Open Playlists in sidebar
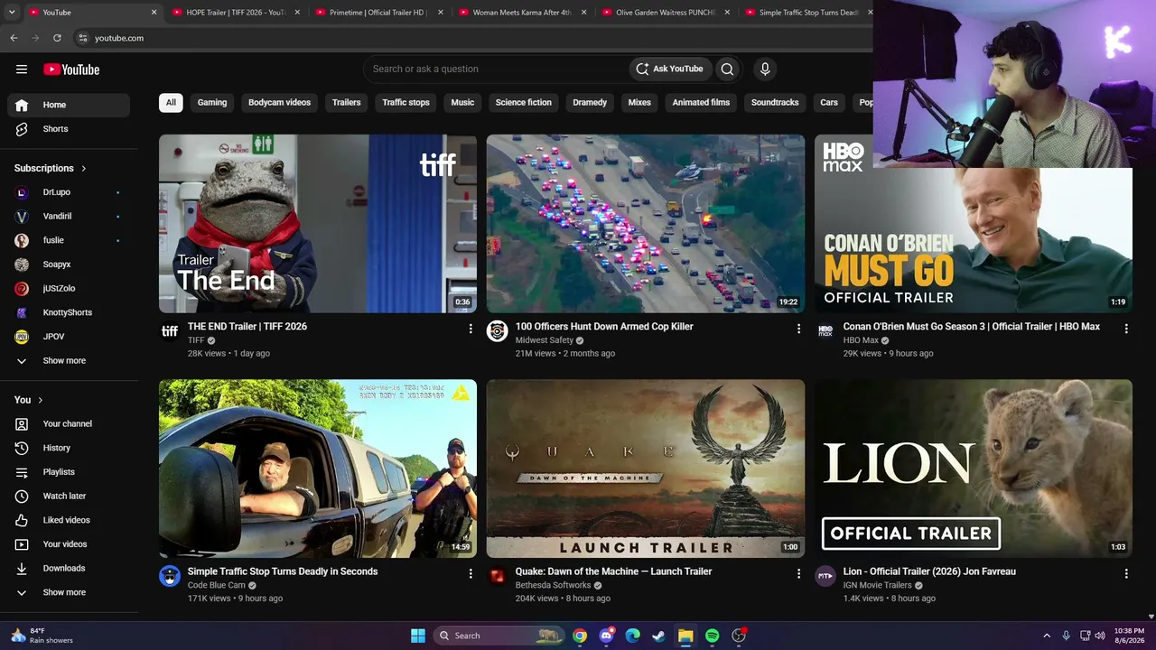 (x=69, y=472)
